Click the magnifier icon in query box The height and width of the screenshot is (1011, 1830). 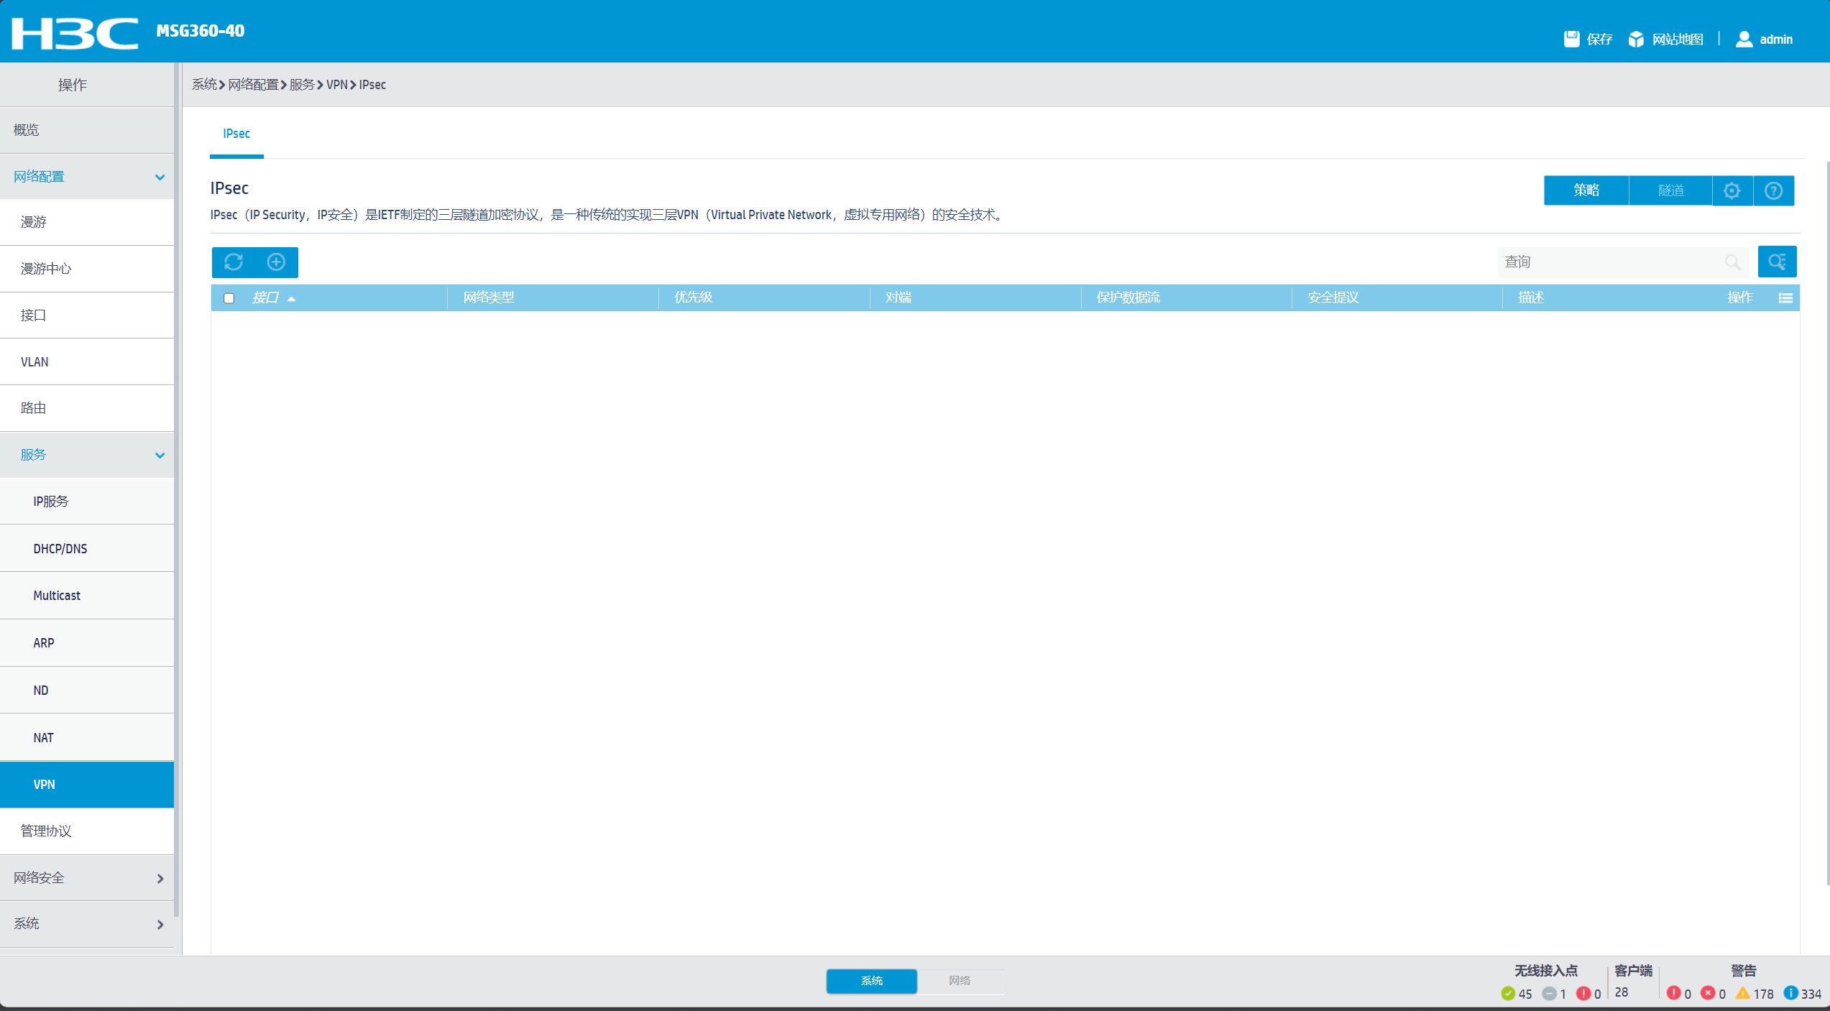[x=1732, y=262]
